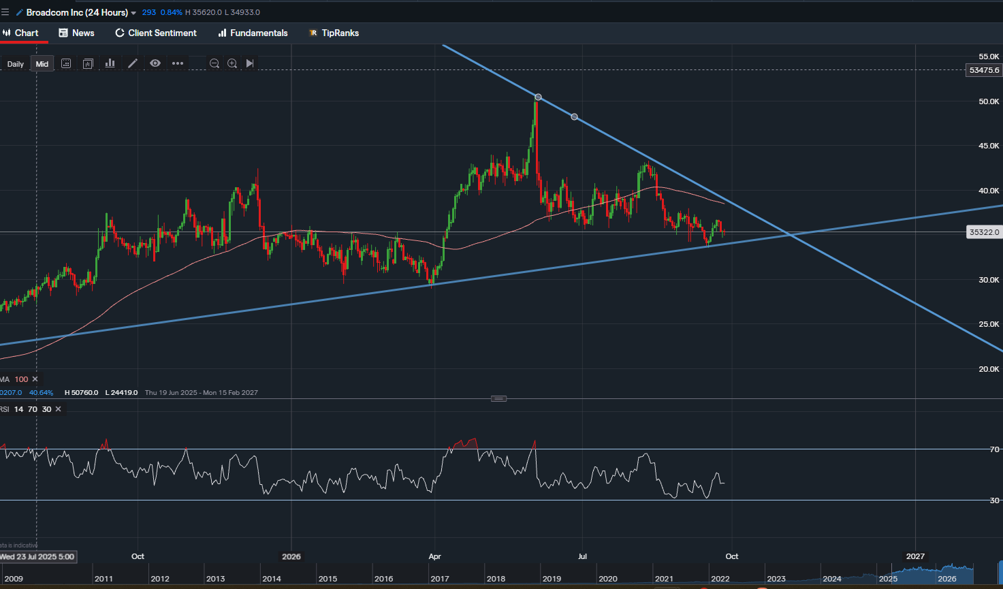Click the 40.64% range change value
This screenshot has height=589, width=1003.
click(41, 393)
